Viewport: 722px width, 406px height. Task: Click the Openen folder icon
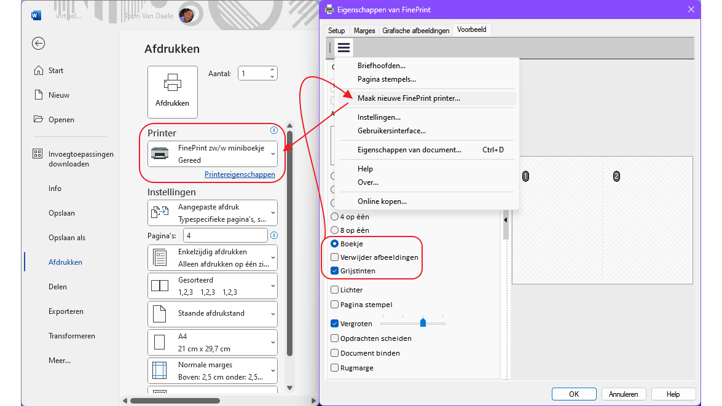(38, 119)
